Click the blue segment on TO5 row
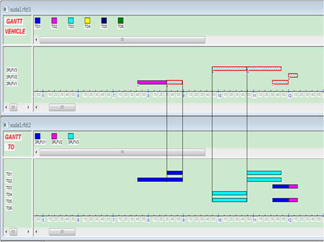 (x=280, y=200)
